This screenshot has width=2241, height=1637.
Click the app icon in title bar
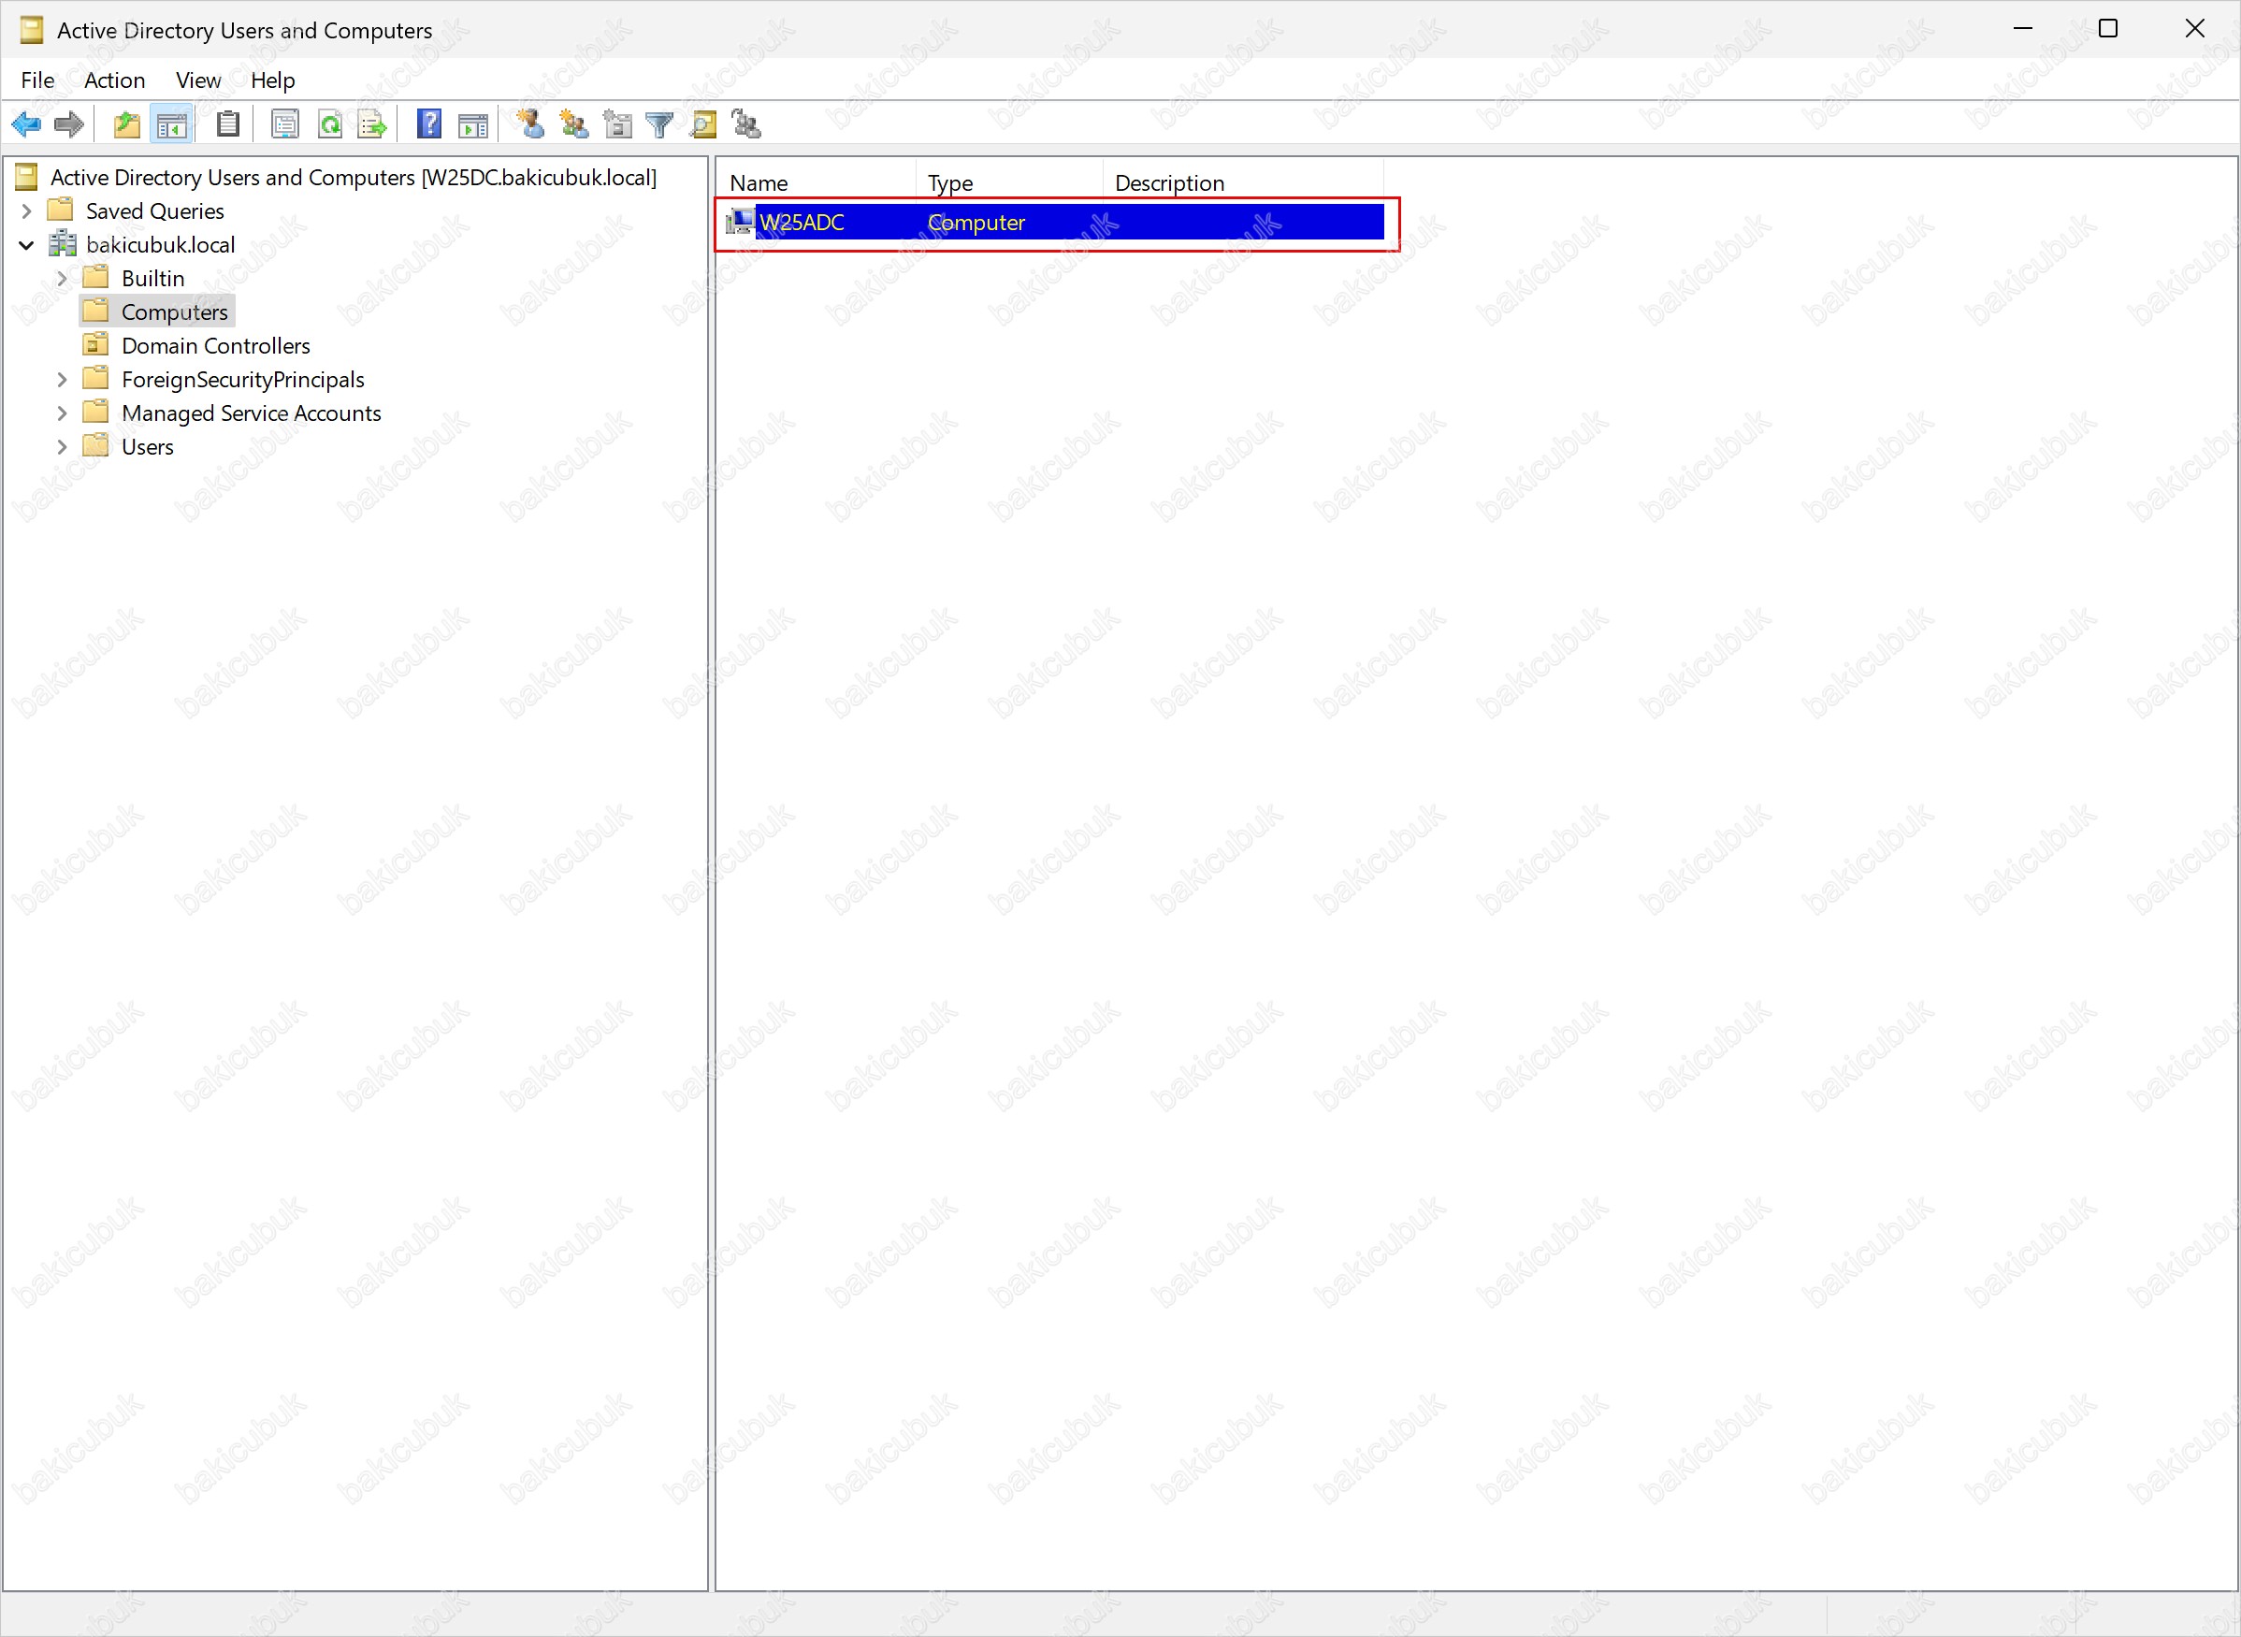coord(32,31)
